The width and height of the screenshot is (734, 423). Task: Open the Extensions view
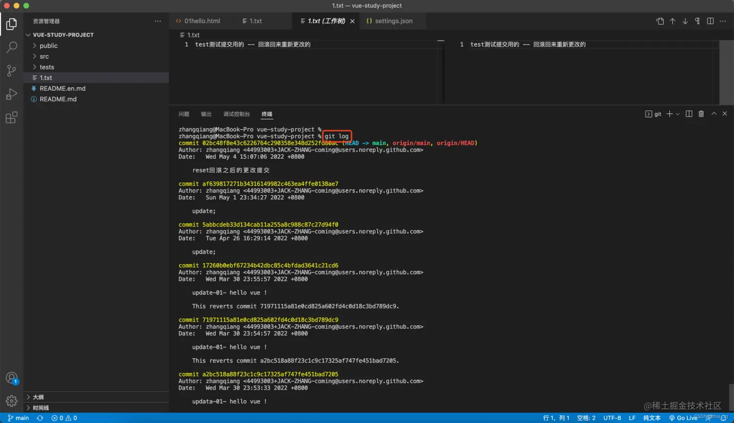[x=11, y=117]
